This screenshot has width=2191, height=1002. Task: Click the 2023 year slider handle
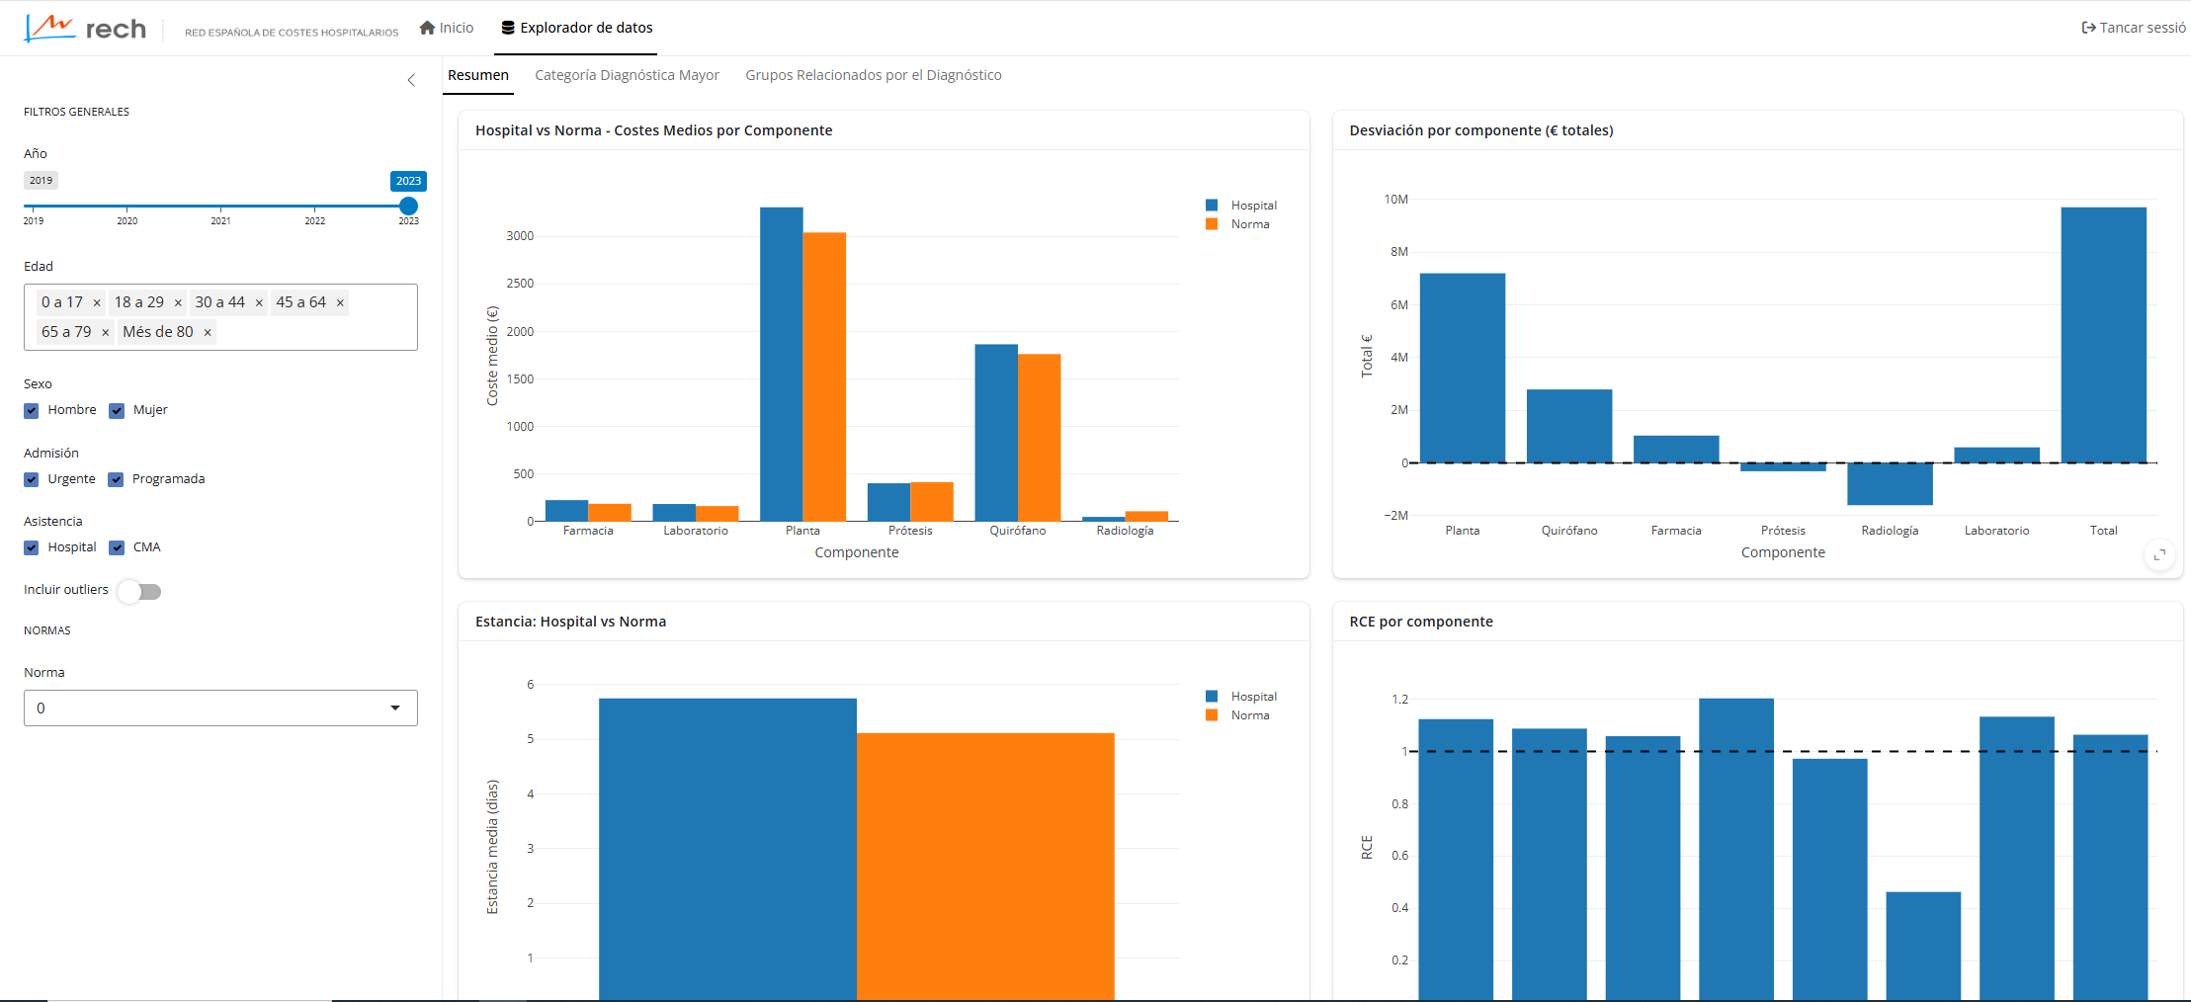pos(408,207)
